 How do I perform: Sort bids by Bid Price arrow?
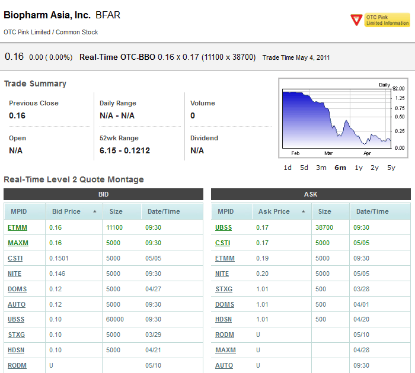point(95,211)
